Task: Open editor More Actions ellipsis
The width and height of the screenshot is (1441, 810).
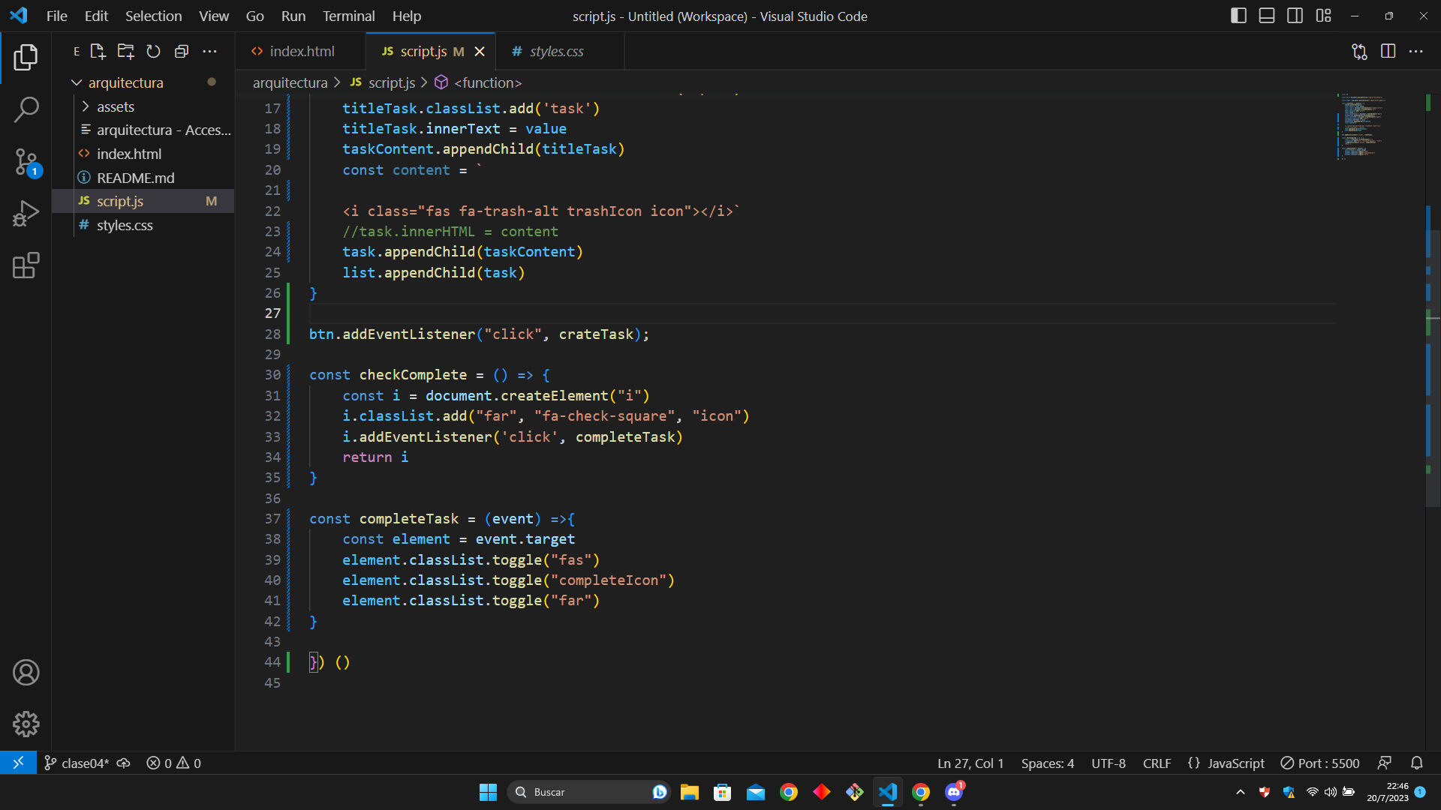Action: coord(1415,52)
